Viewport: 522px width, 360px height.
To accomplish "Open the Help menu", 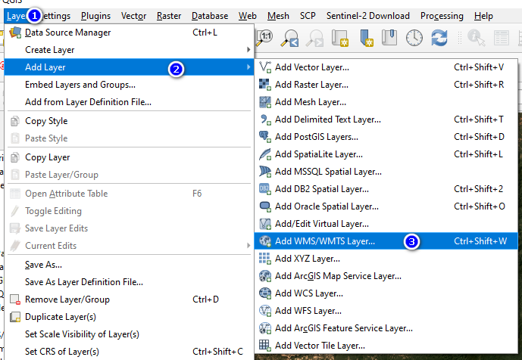I will point(483,16).
